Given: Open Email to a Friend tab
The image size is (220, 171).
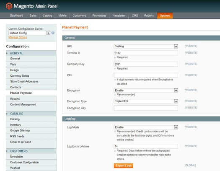Looking at the screenshot, I should coord(31,142).
